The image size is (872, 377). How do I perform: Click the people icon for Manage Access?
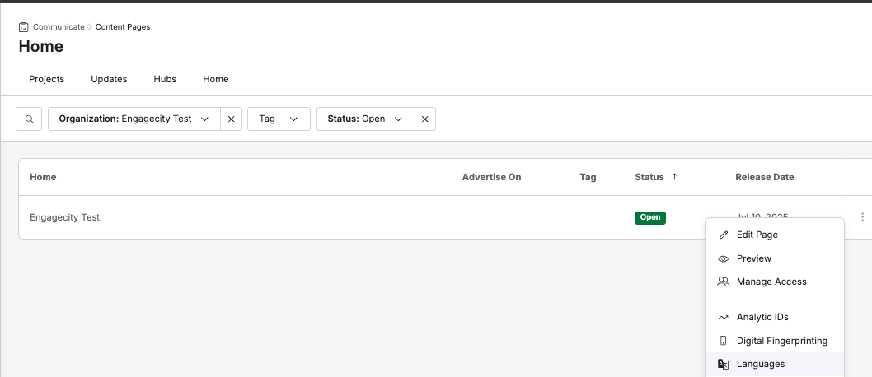point(724,282)
